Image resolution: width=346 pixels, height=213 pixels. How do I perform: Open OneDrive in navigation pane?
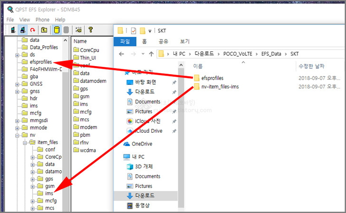142,144
